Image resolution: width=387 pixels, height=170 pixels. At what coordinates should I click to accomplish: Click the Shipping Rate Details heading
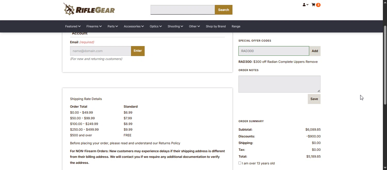[86, 99]
